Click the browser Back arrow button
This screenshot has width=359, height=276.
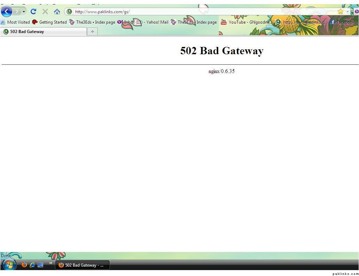click(x=7, y=11)
